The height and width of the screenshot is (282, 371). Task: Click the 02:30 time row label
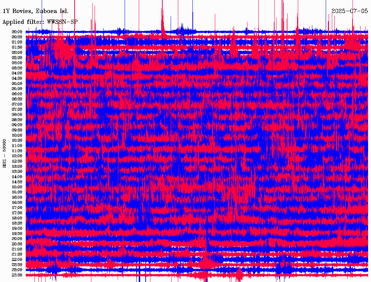(x=17, y=57)
